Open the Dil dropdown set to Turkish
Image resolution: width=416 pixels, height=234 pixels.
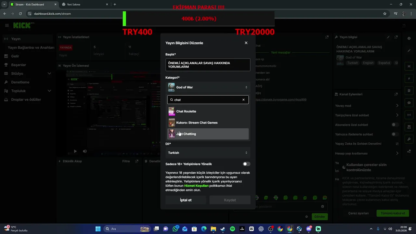(x=208, y=153)
